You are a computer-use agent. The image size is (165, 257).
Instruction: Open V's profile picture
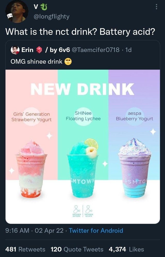click(x=16, y=11)
